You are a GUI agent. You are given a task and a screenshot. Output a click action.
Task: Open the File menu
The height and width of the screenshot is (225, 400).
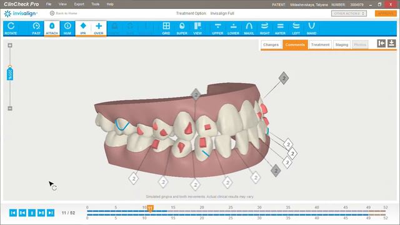pyautogui.click(x=49, y=4)
